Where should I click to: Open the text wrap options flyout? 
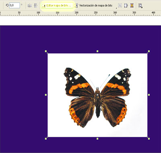[140, 6]
